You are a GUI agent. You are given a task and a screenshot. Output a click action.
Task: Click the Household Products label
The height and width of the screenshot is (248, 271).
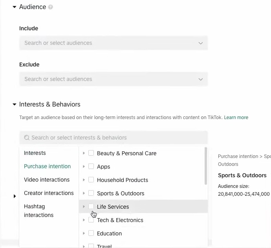123,180
